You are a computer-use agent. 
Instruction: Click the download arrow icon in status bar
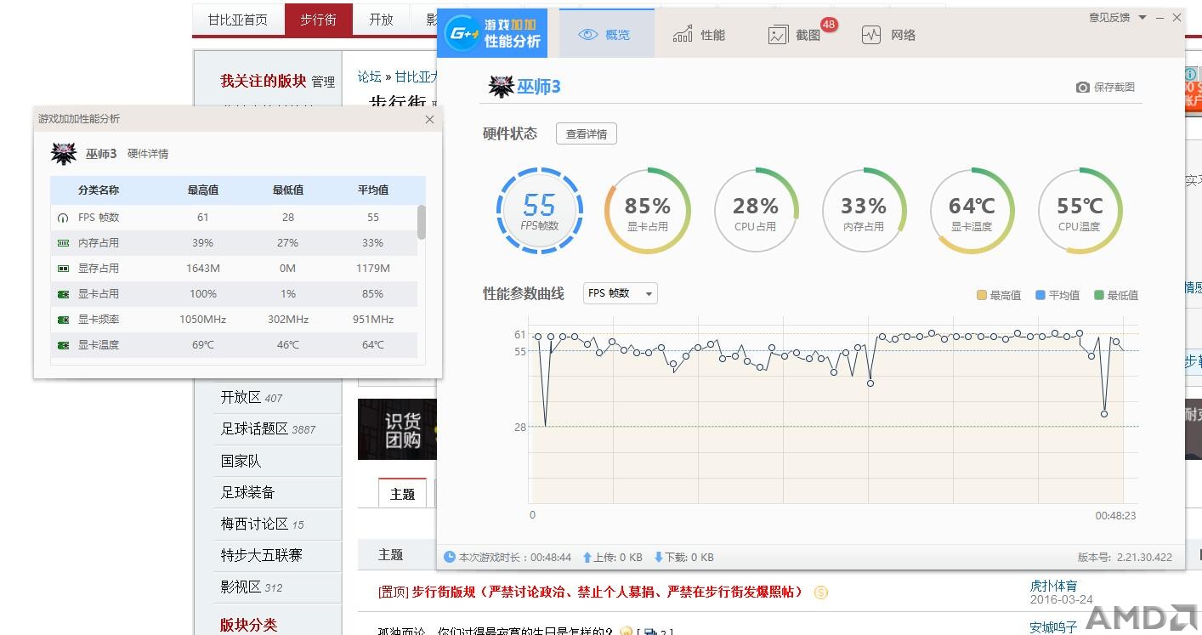point(658,558)
